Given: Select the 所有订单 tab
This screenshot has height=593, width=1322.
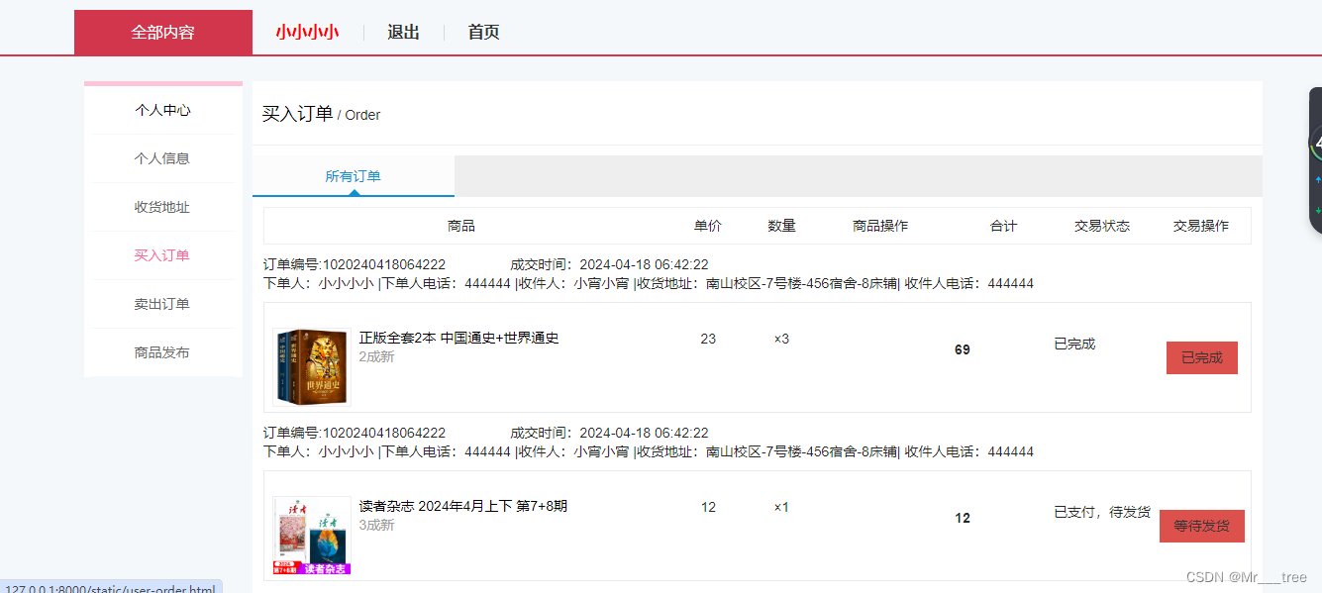Looking at the screenshot, I should click(353, 175).
